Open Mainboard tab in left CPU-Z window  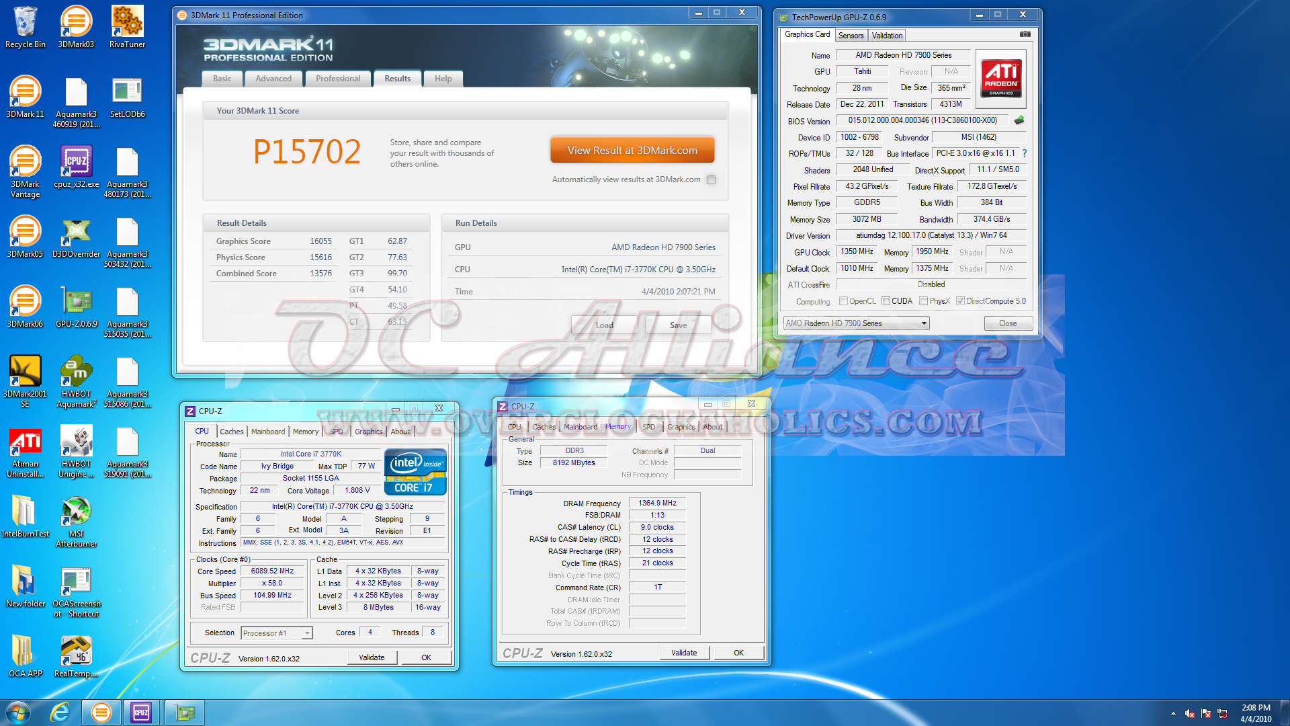pyautogui.click(x=268, y=432)
